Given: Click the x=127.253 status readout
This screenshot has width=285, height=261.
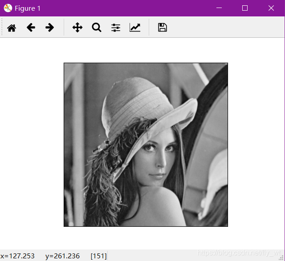Looking at the screenshot, I should click(17, 256).
